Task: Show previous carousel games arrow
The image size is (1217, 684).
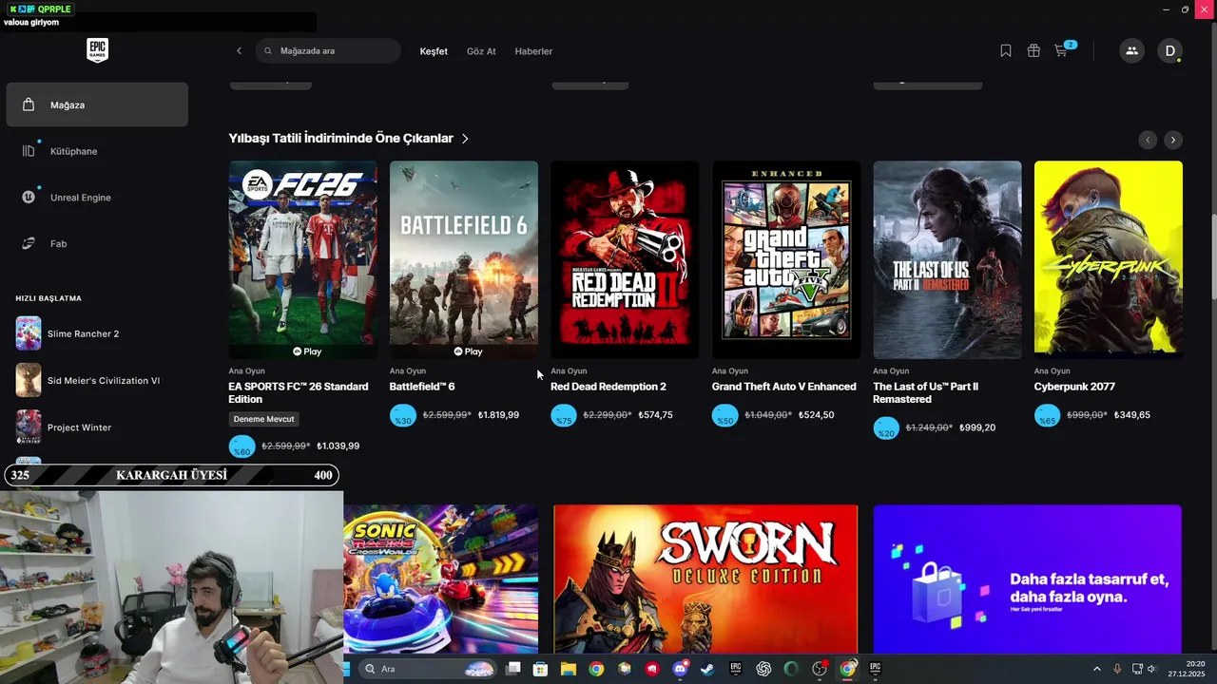Action: tap(1148, 140)
